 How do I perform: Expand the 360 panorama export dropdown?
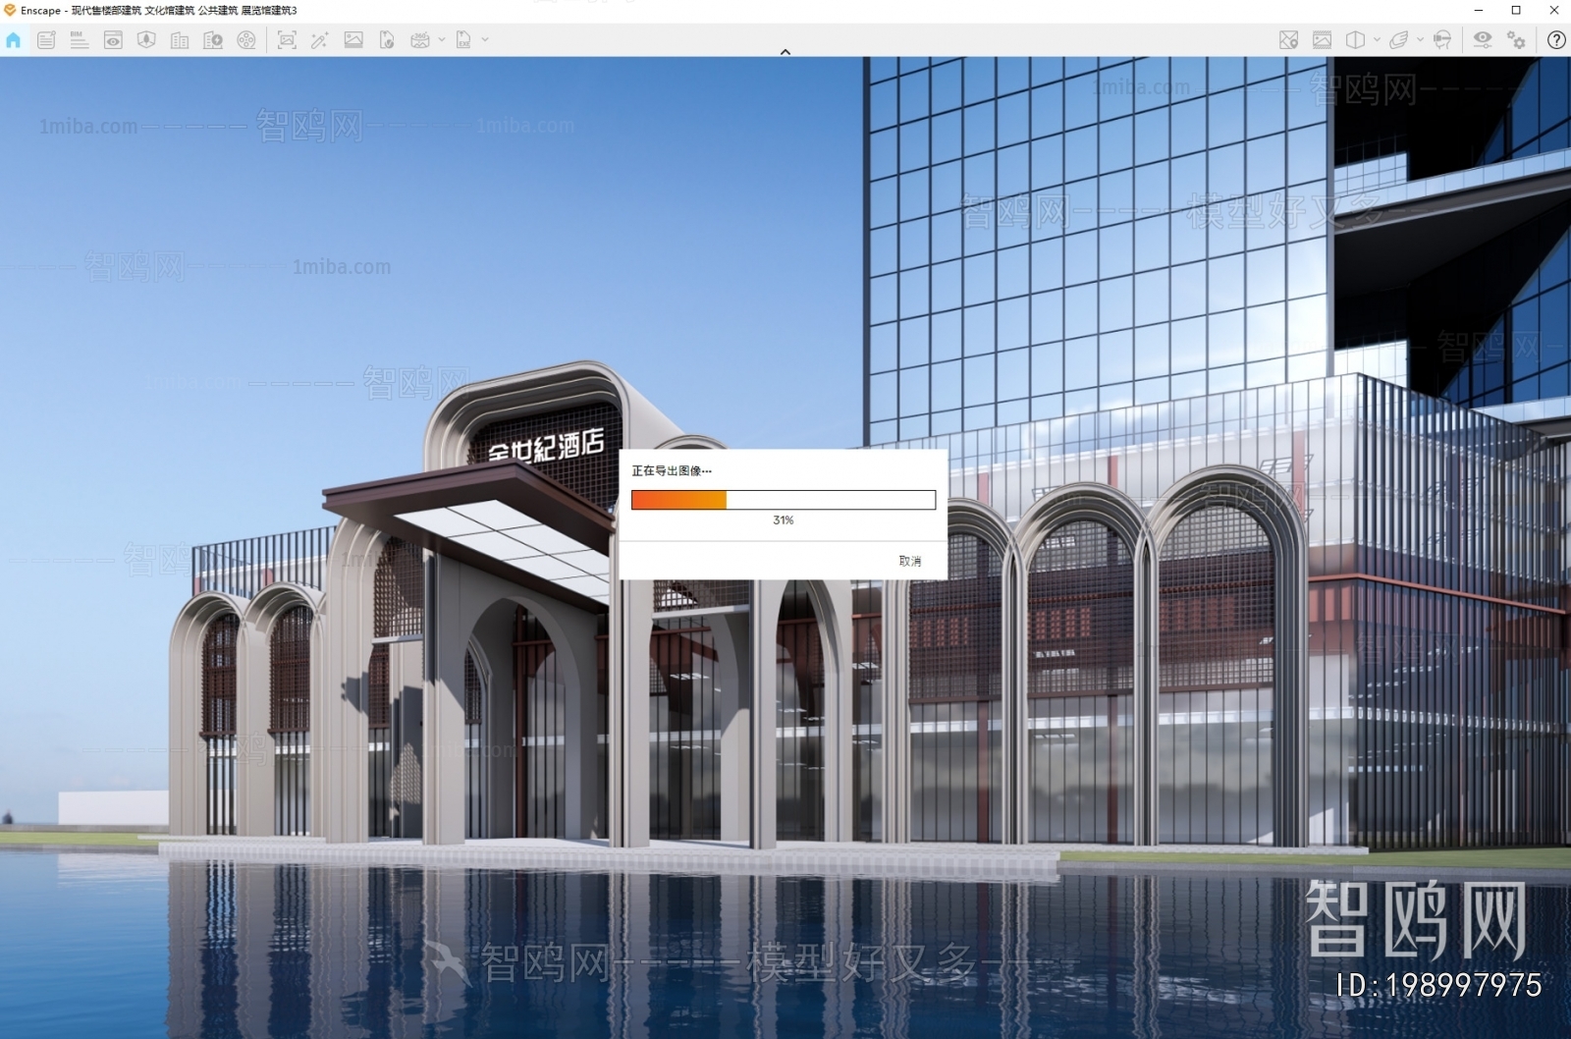click(x=443, y=40)
